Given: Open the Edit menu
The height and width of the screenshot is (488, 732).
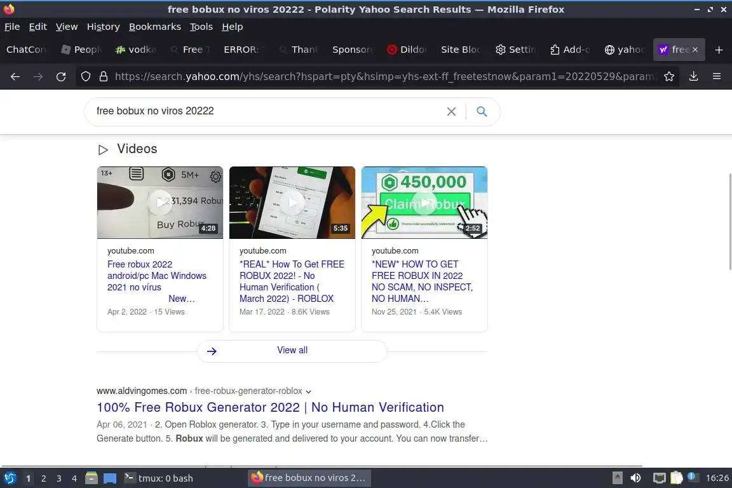Looking at the screenshot, I should 38,27.
